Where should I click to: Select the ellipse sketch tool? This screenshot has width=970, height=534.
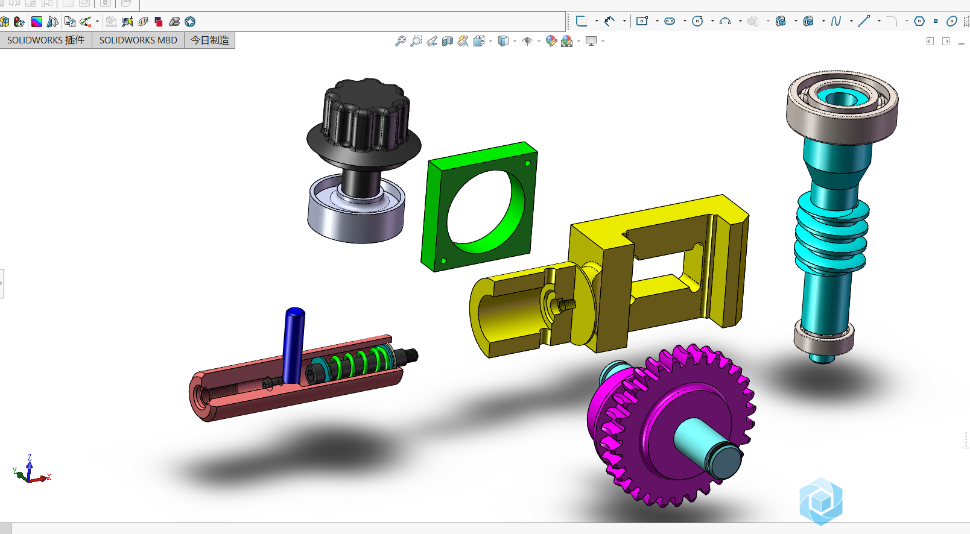point(952,21)
